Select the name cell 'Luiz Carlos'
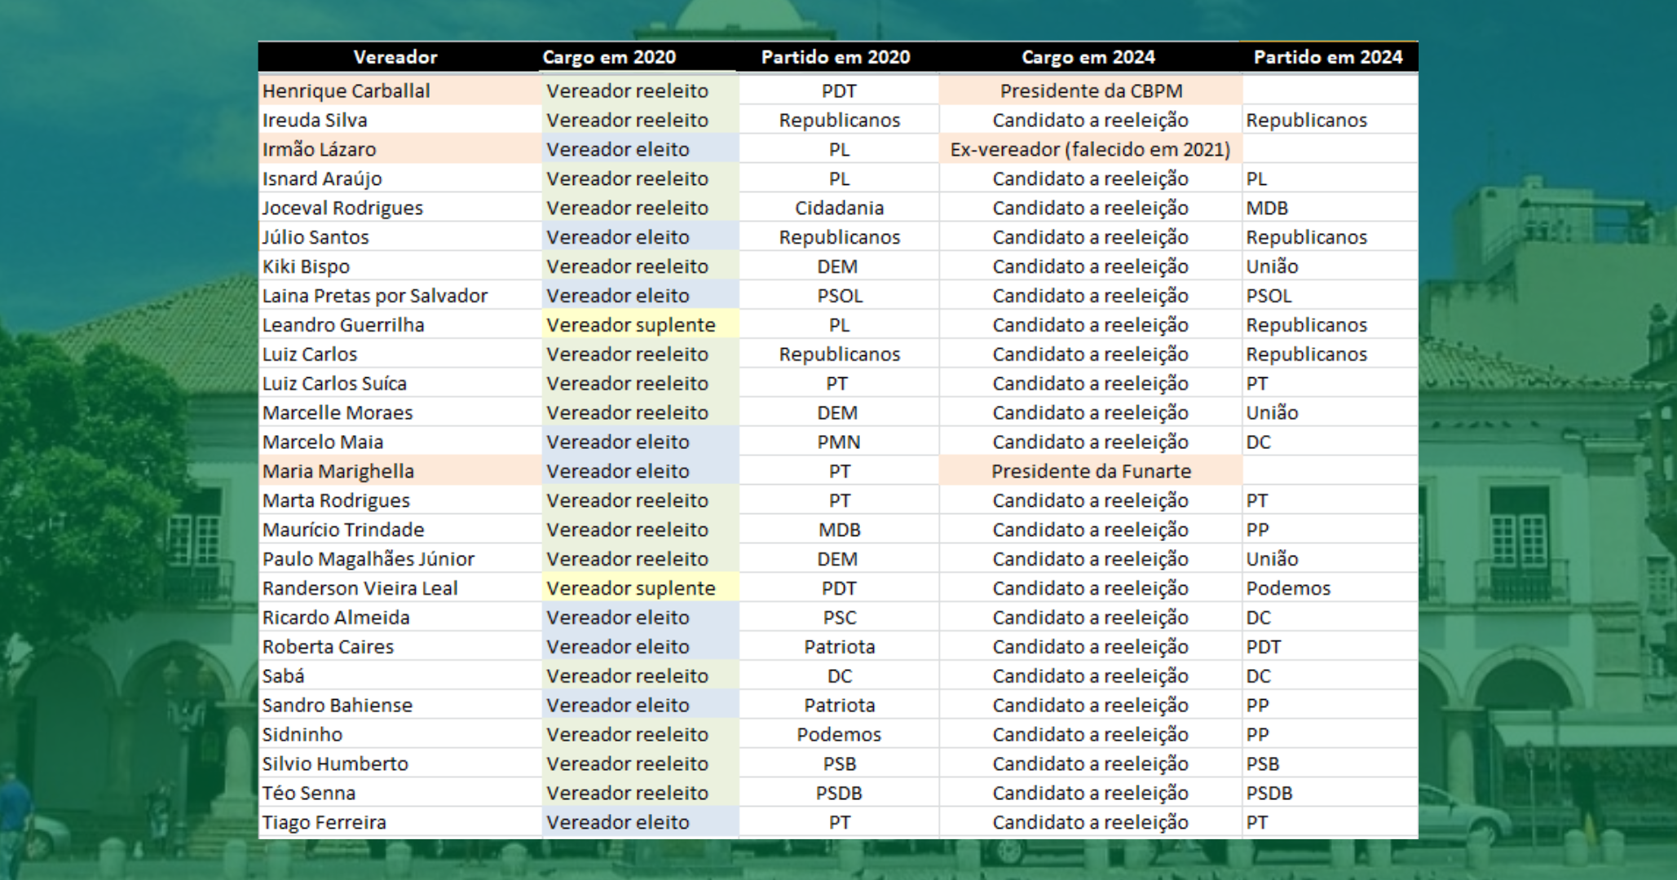The image size is (1677, 880). (x=399, y=354)
